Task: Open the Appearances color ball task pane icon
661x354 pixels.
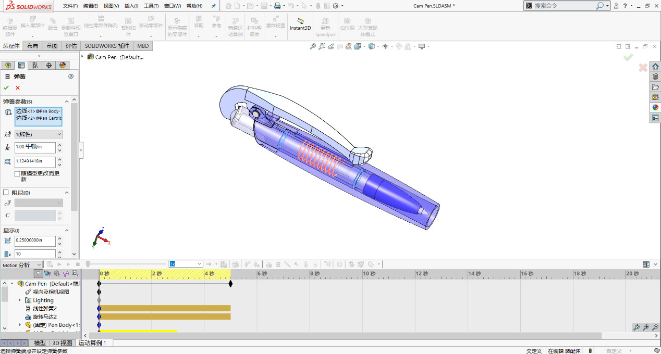Action: click(655, 107)
